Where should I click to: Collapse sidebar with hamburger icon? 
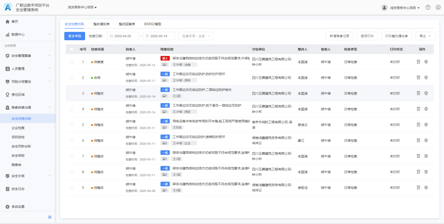coord(50,217)
